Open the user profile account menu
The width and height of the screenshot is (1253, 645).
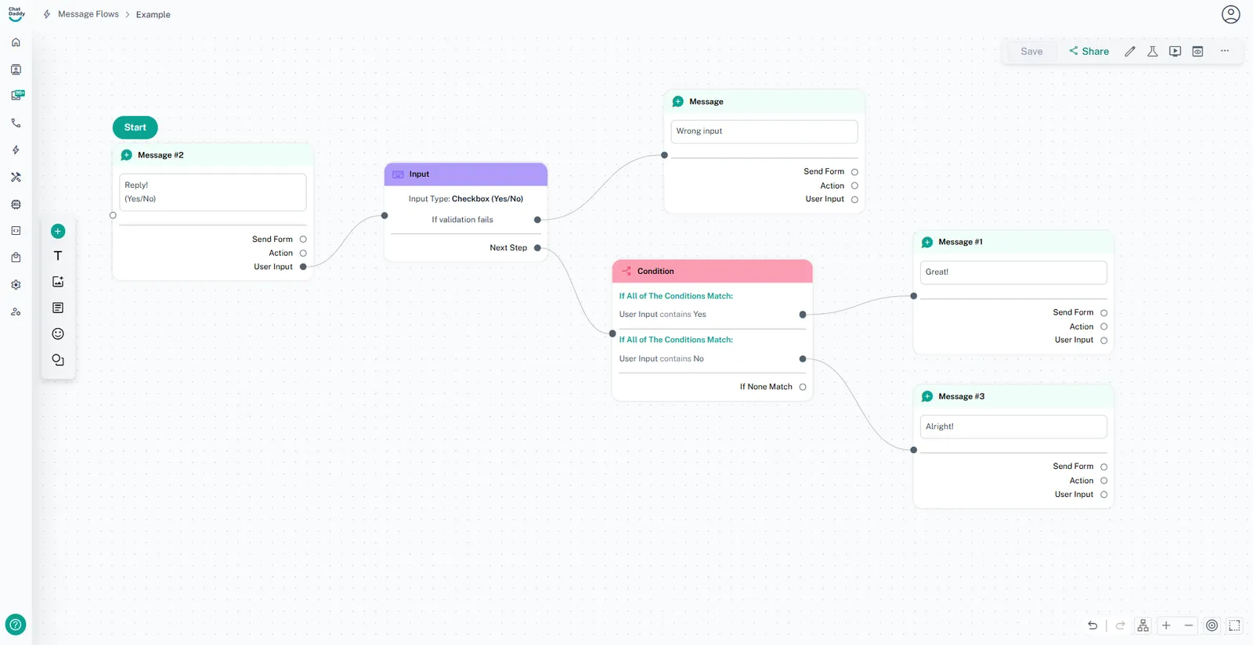coord(1230,15)
